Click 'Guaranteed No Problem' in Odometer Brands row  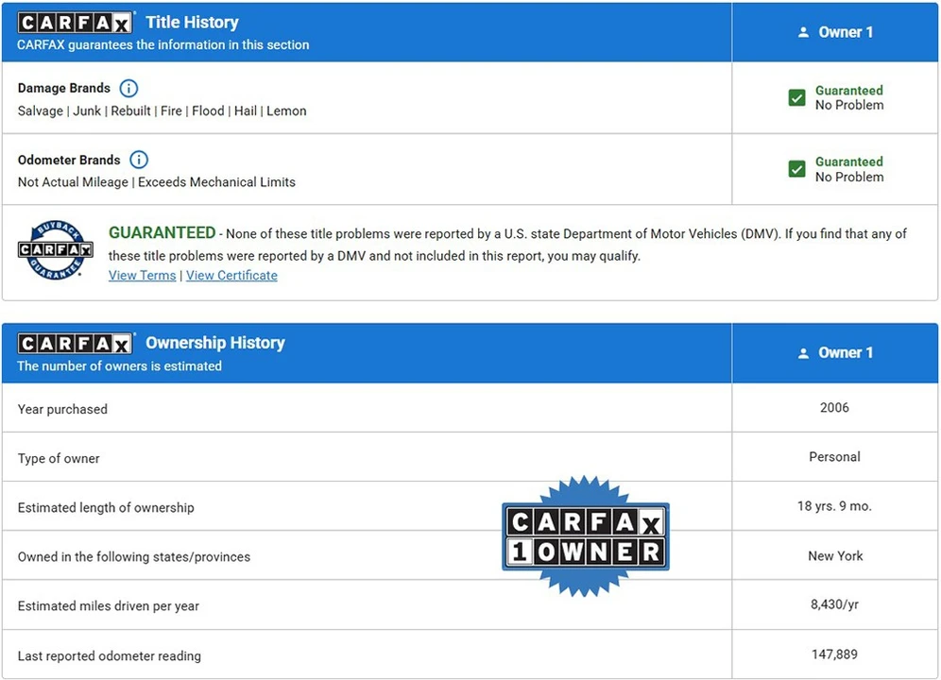[x=849, y=169]
